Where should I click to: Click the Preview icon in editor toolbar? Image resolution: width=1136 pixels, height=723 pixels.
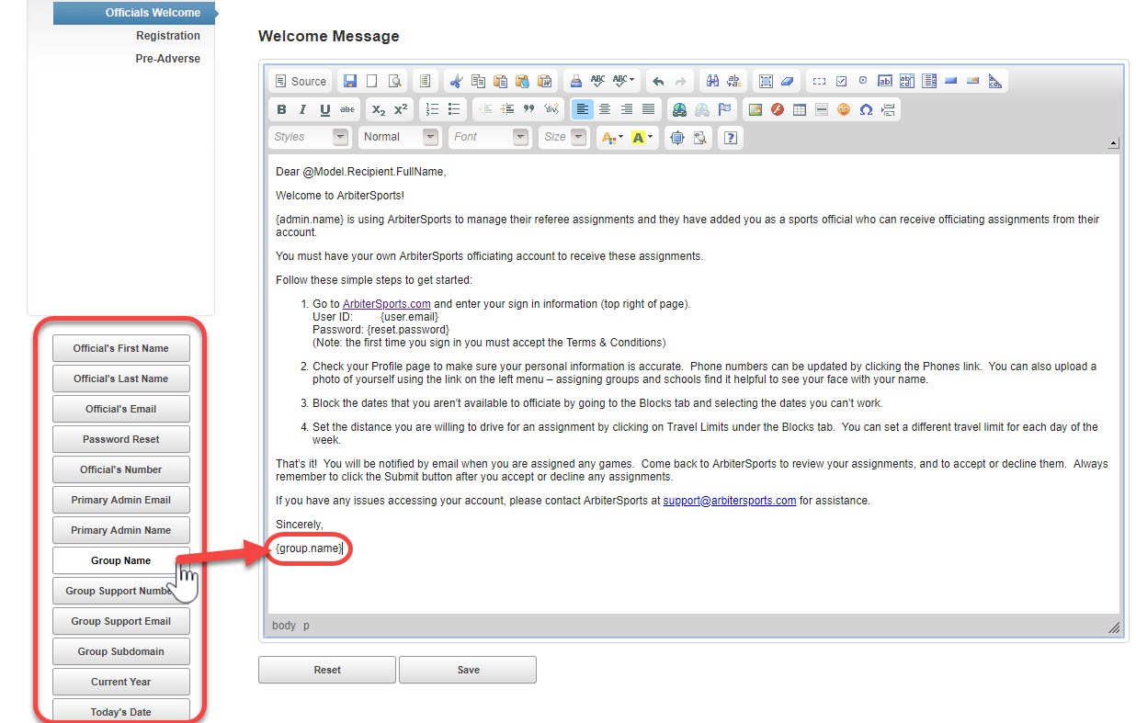tap(395, 81)
